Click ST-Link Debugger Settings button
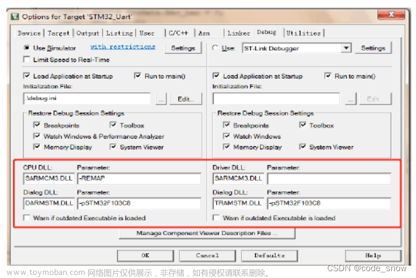416x278 pixels. [x=373, y=48]
